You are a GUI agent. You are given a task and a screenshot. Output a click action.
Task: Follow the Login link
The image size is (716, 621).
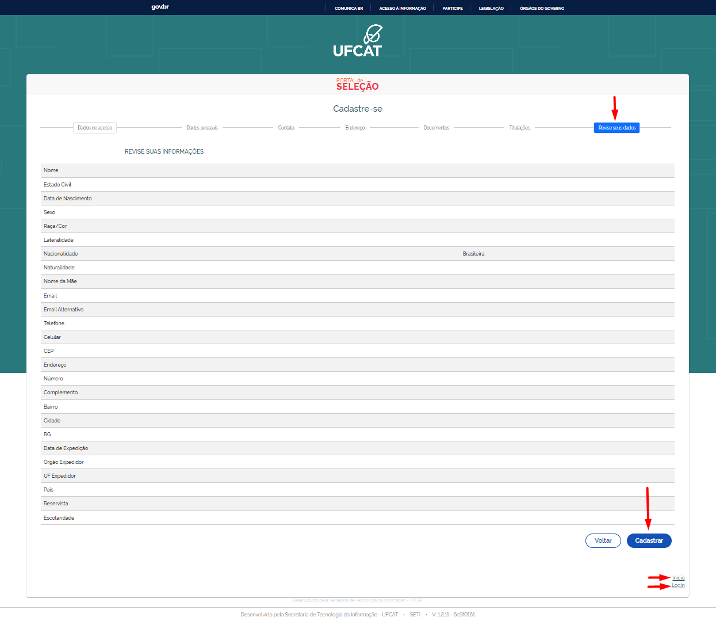[x=678, y=585]
